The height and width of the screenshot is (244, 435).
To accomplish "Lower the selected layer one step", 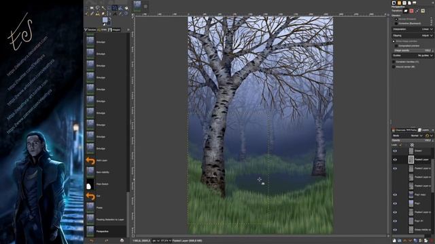I will (410, 241).
